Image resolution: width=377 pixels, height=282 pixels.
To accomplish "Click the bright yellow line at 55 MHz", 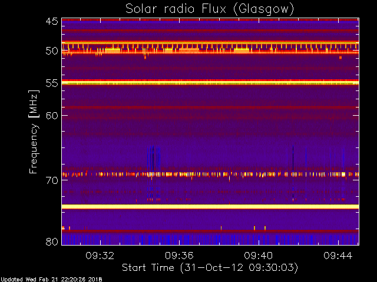I will pyautogui.click(x=210, y=83).
